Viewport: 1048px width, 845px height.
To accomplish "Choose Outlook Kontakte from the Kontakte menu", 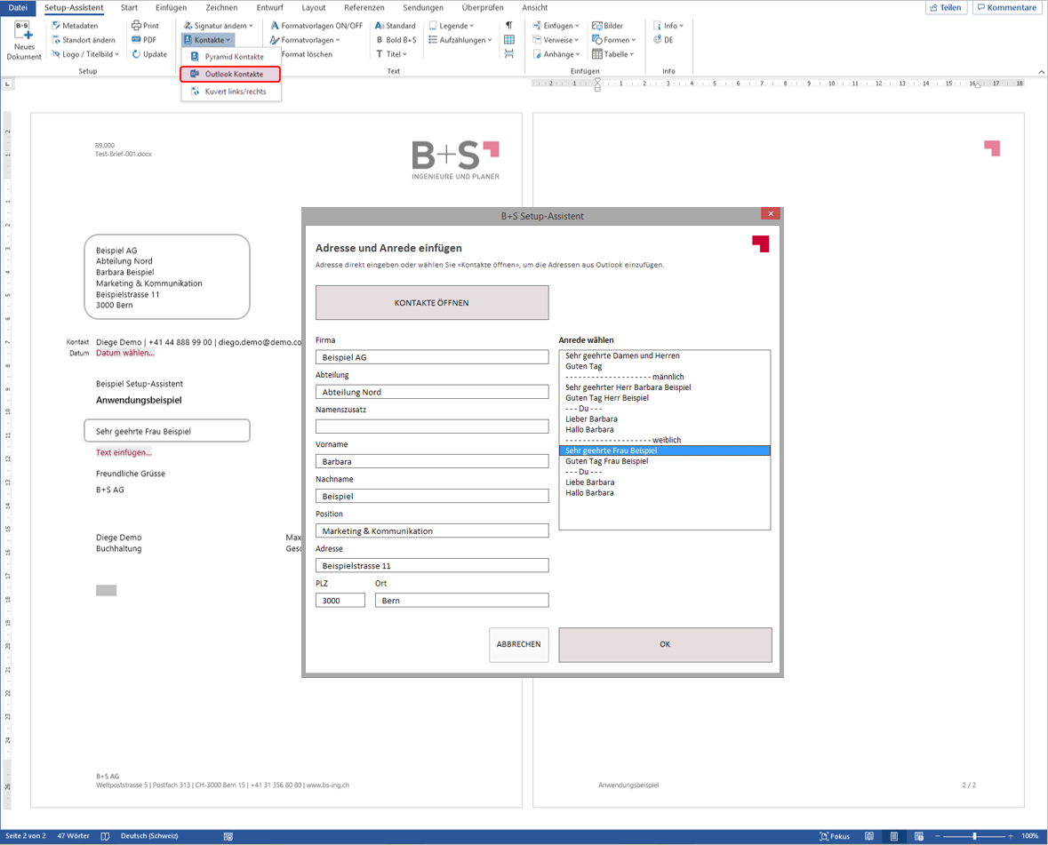I will 230,74.
